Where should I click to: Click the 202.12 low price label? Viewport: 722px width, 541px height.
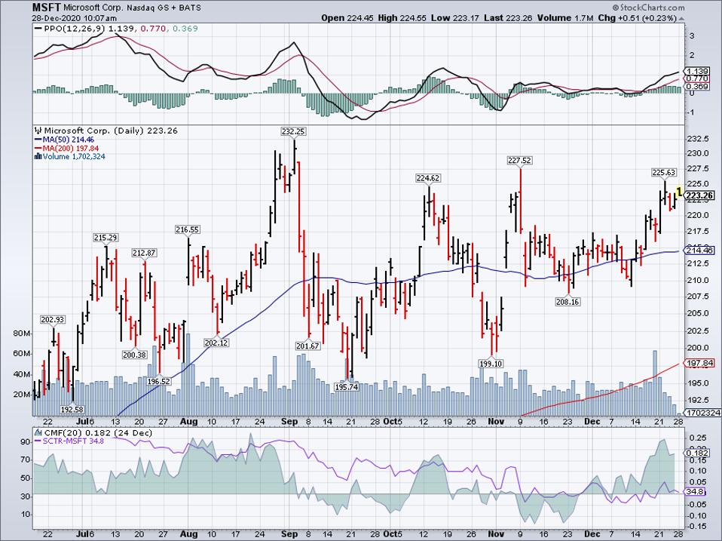(216, 343)
